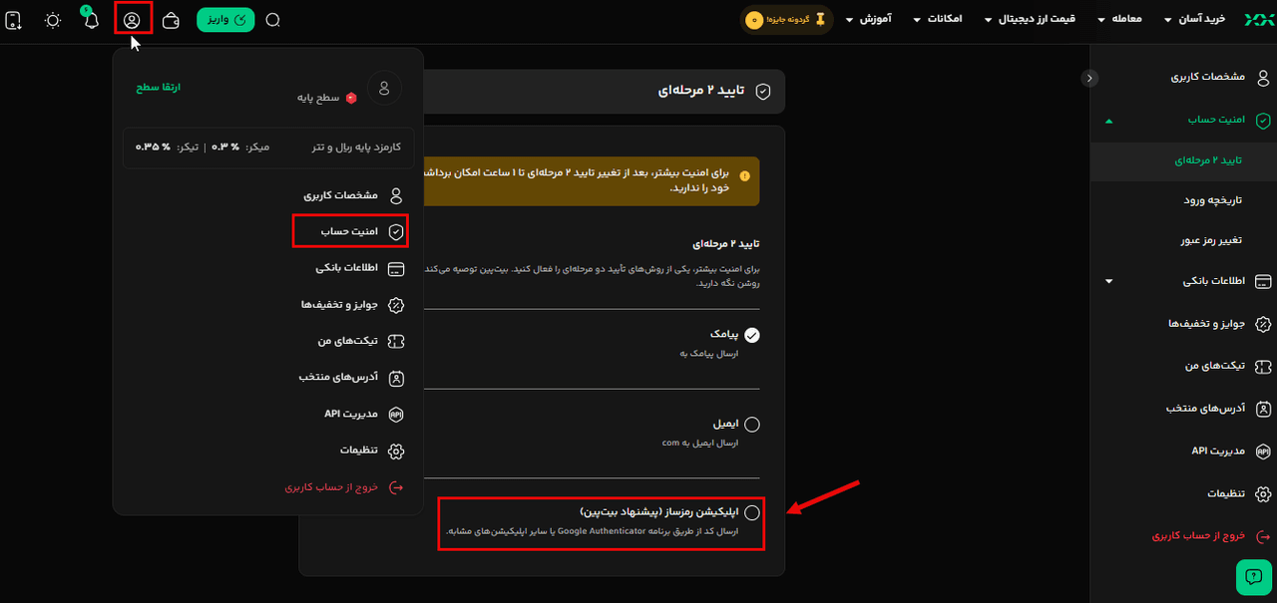Open the user profile icon in top bar
Viewport: 1277px width, 603px height.
(132, 20)
